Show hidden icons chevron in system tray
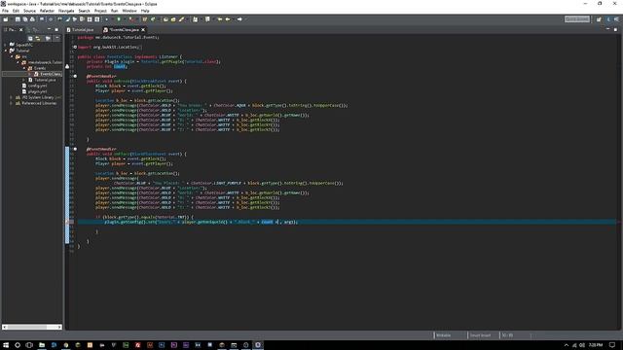 567,345
